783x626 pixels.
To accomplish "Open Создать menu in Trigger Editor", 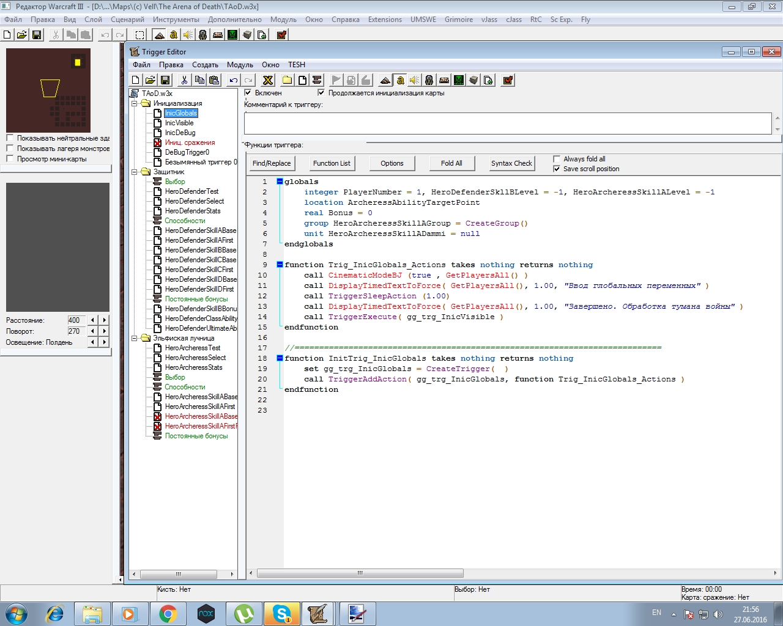I will point(205,65).
